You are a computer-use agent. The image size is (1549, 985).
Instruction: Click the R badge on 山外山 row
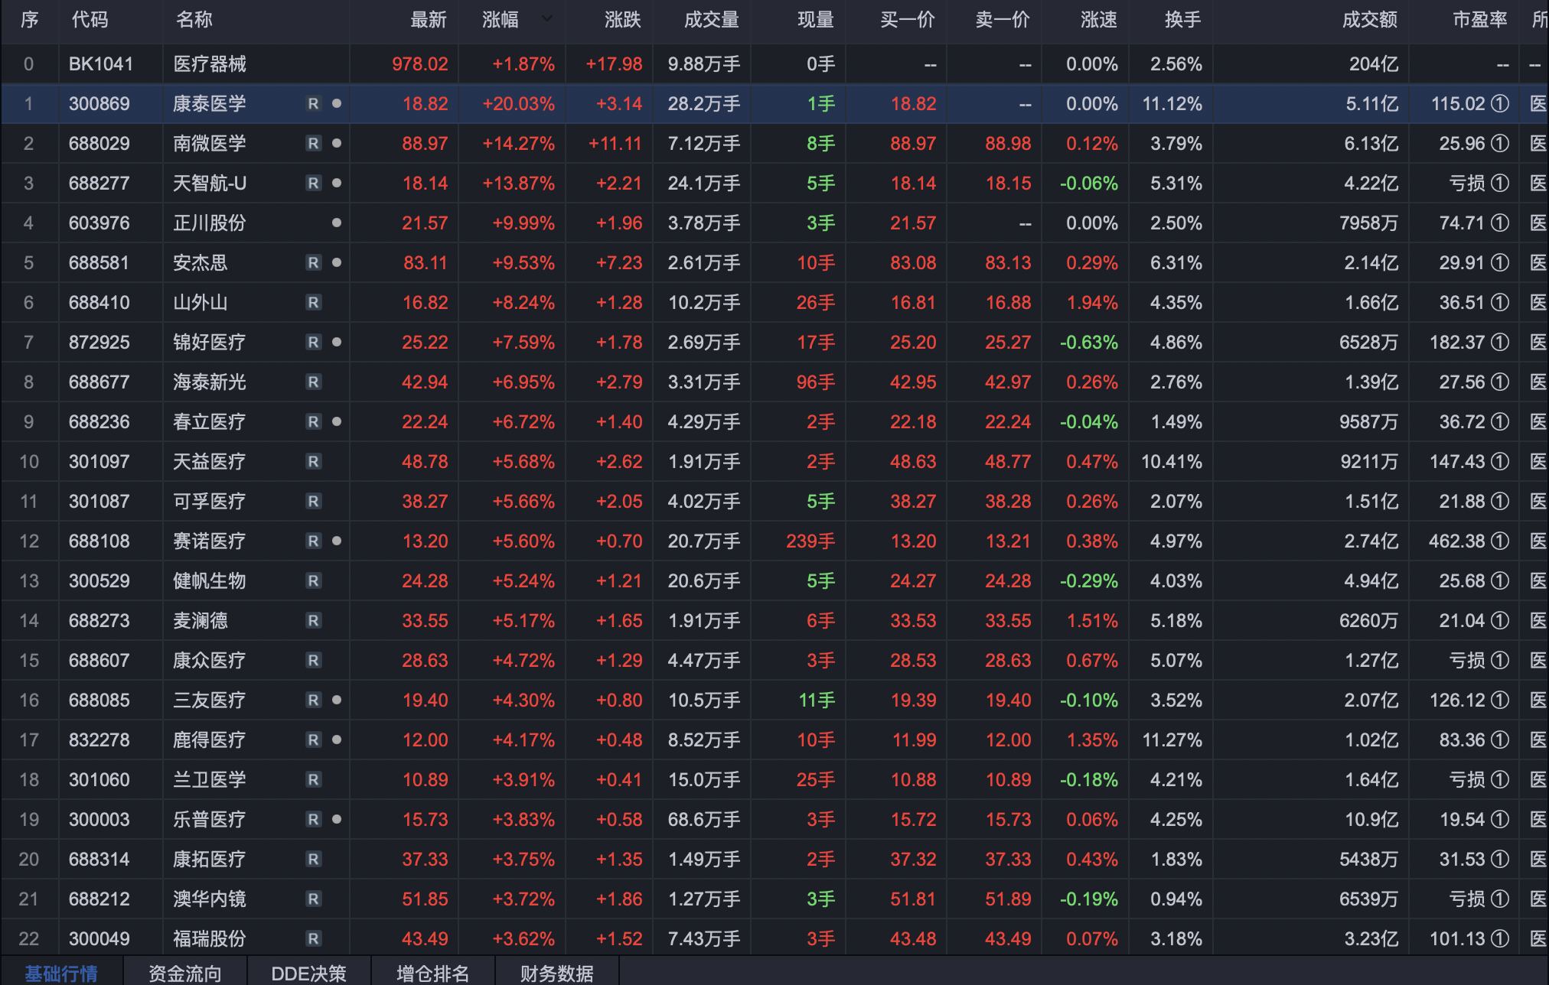point(313,302)
